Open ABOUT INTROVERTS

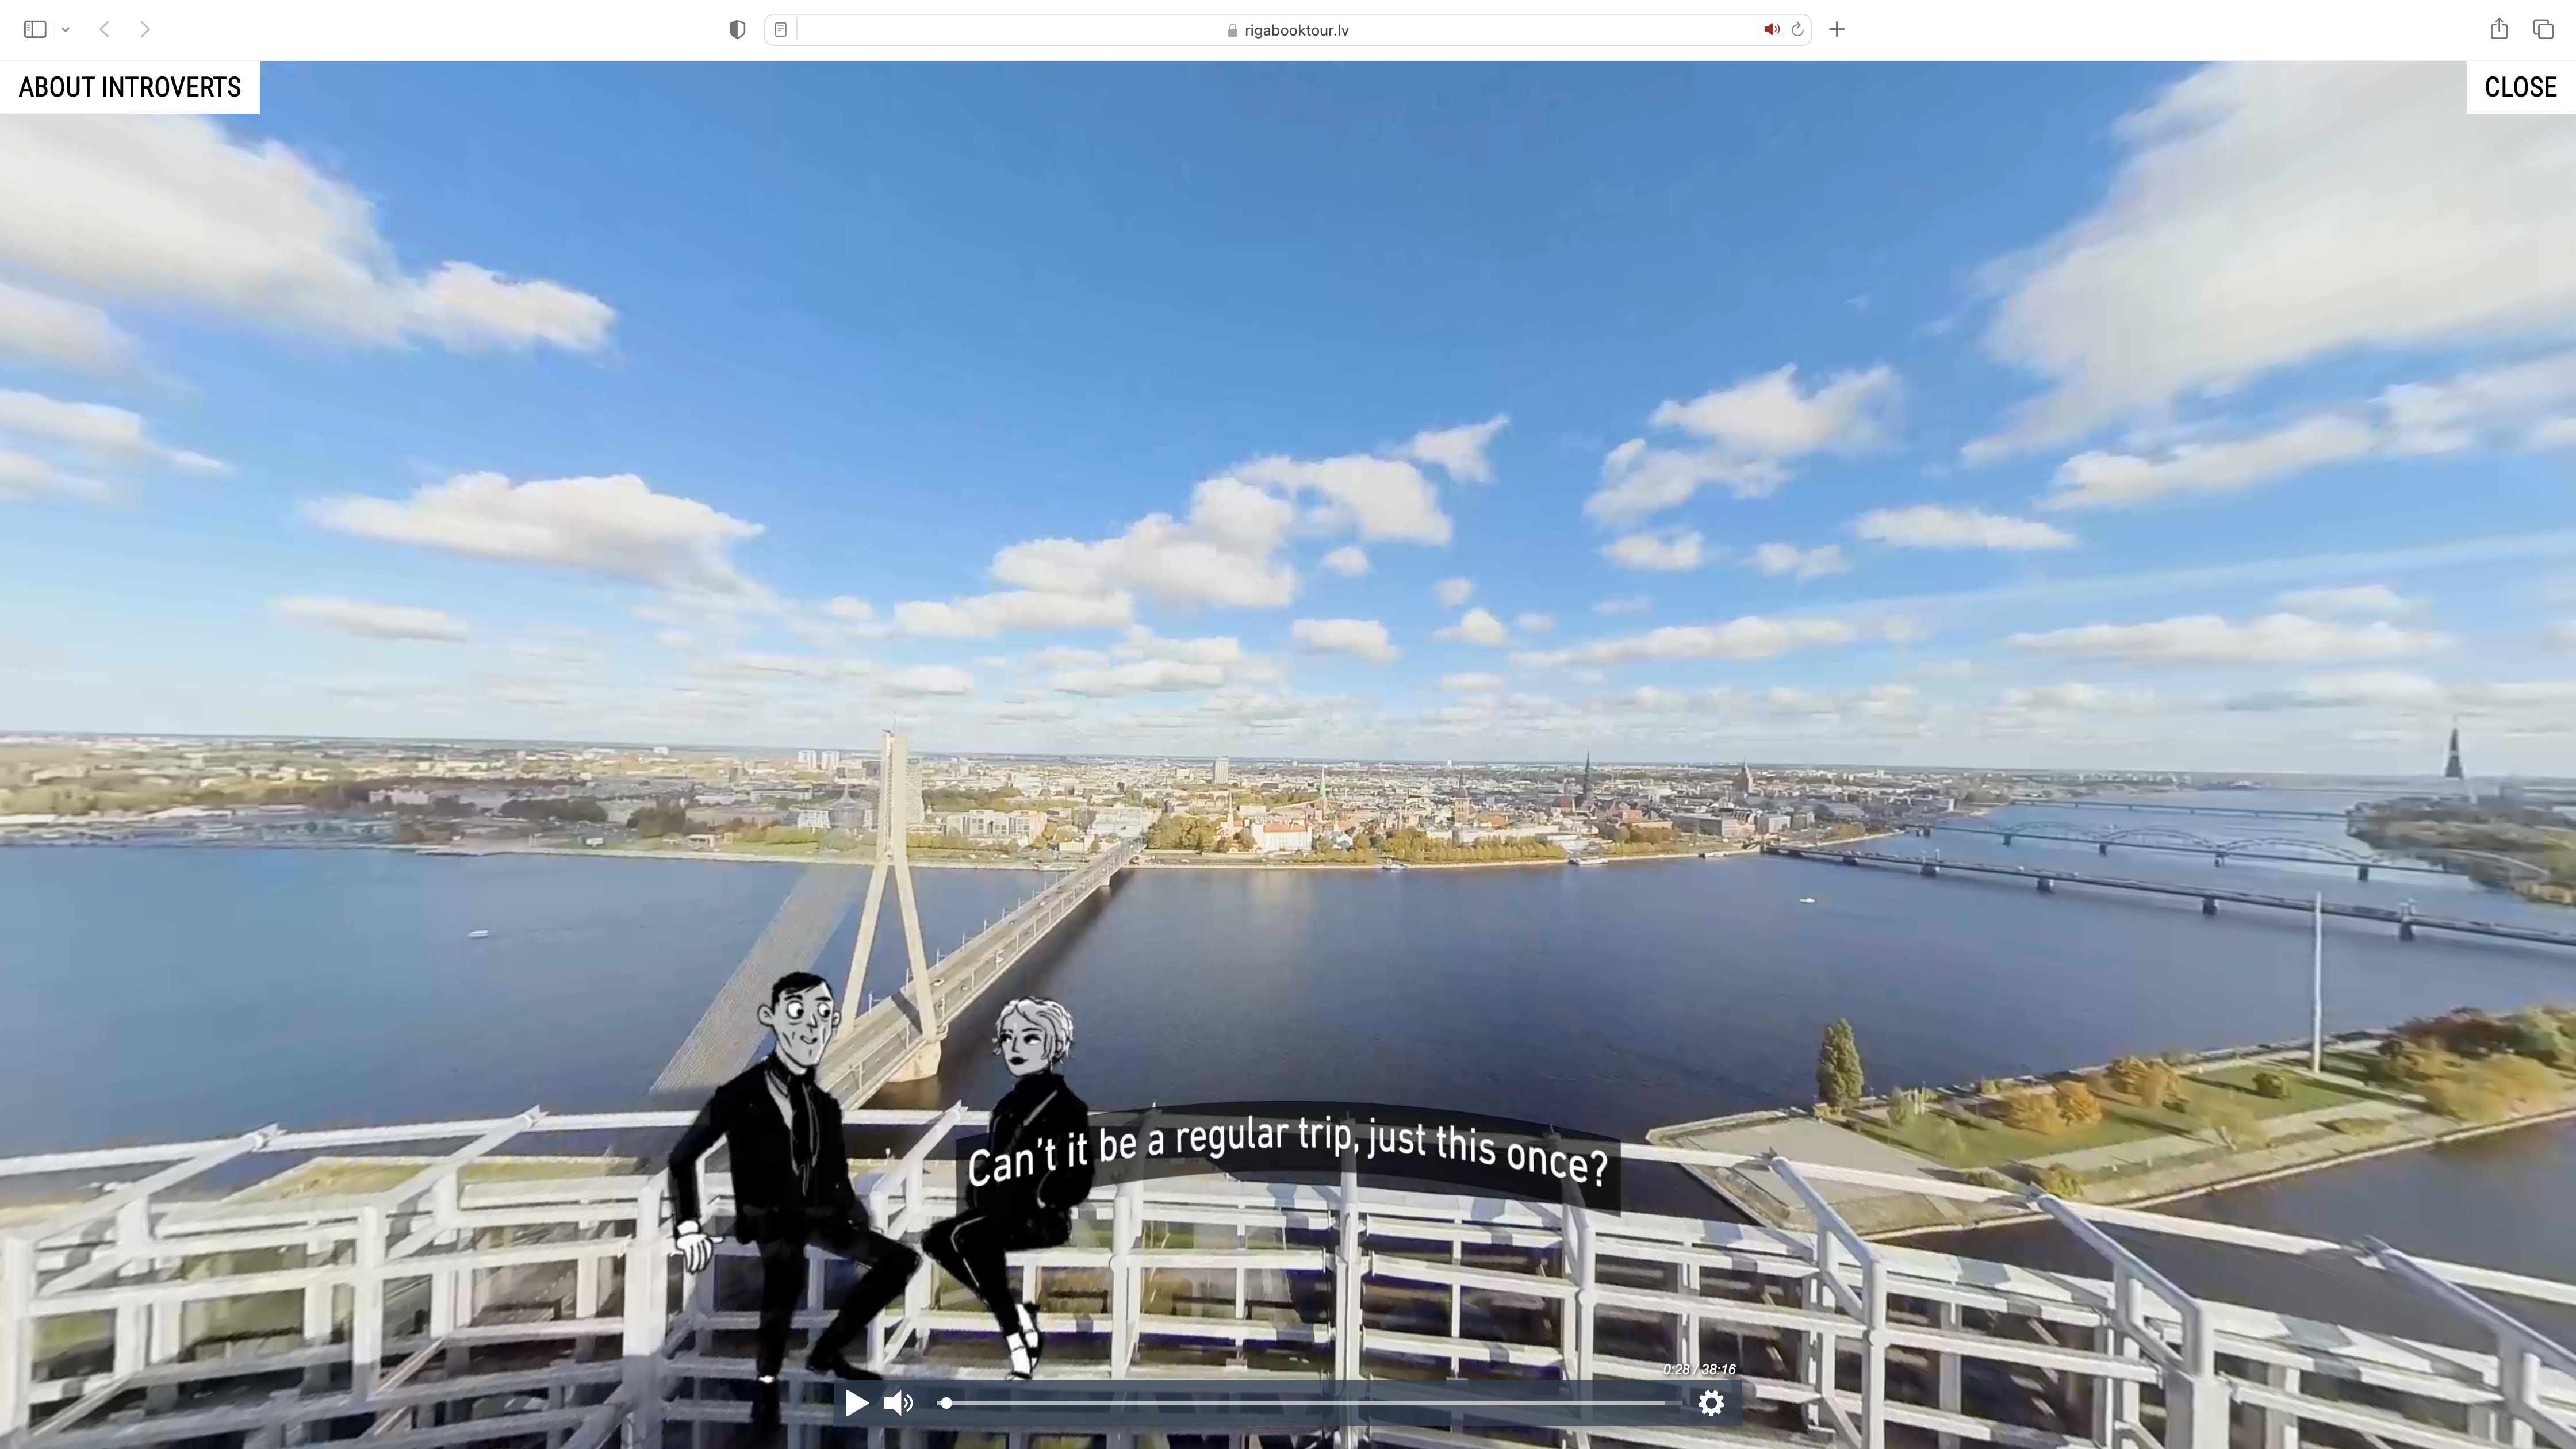point(129,86)
